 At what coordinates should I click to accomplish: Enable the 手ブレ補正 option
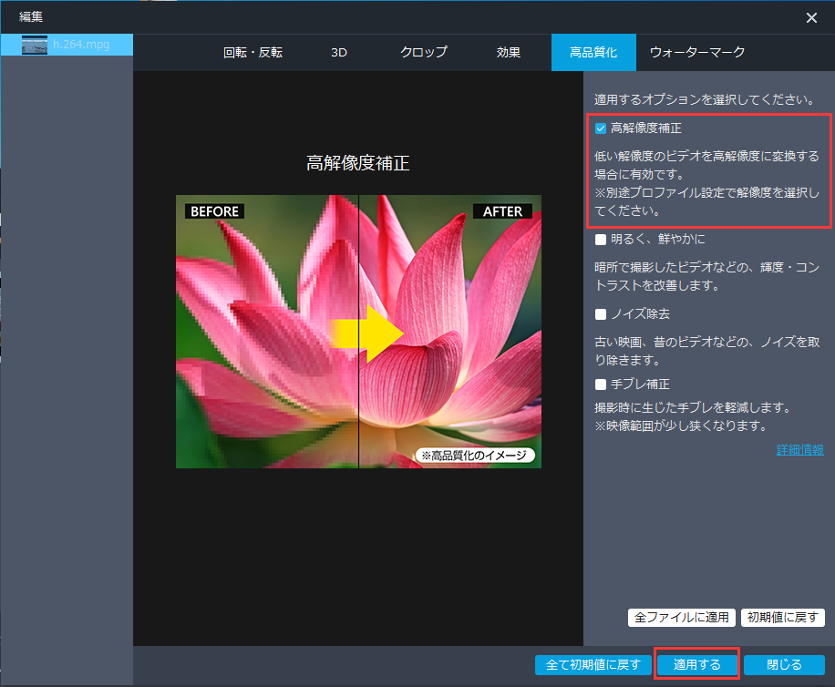(601, 384)
